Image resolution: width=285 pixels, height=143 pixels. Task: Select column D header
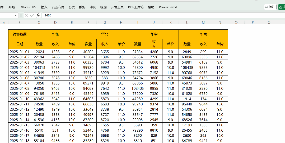click(x=55, y=23)
